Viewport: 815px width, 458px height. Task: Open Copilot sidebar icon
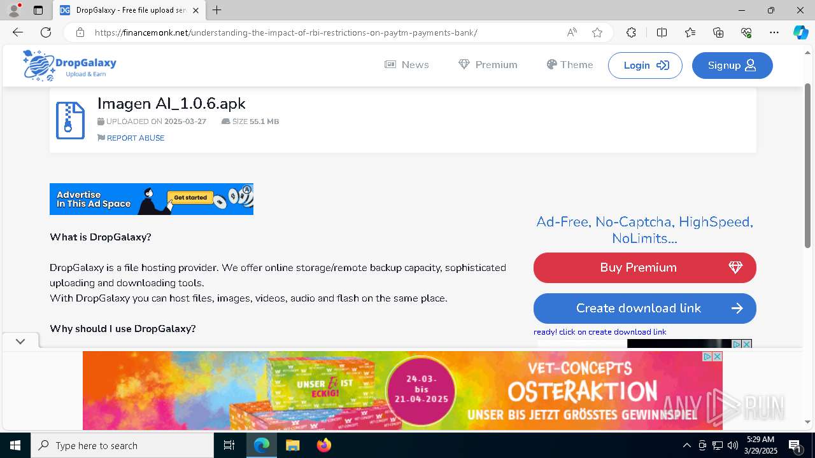point(800,32)
